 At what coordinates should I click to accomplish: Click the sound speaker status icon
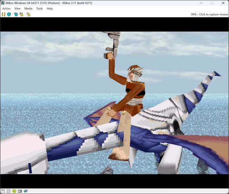(x=26, y=191)
